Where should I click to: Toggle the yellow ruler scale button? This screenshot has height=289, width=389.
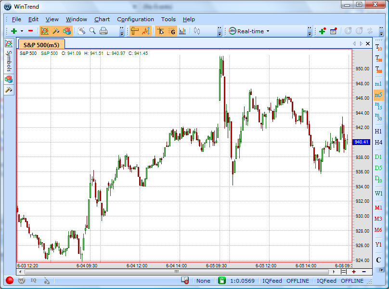point(134,31)
